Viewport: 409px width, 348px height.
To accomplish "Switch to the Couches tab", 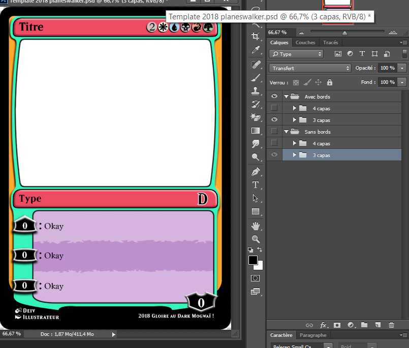I will click(x=305, y=43).
